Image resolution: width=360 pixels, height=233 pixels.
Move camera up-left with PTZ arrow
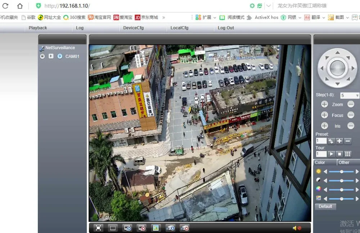click(327, 58)
